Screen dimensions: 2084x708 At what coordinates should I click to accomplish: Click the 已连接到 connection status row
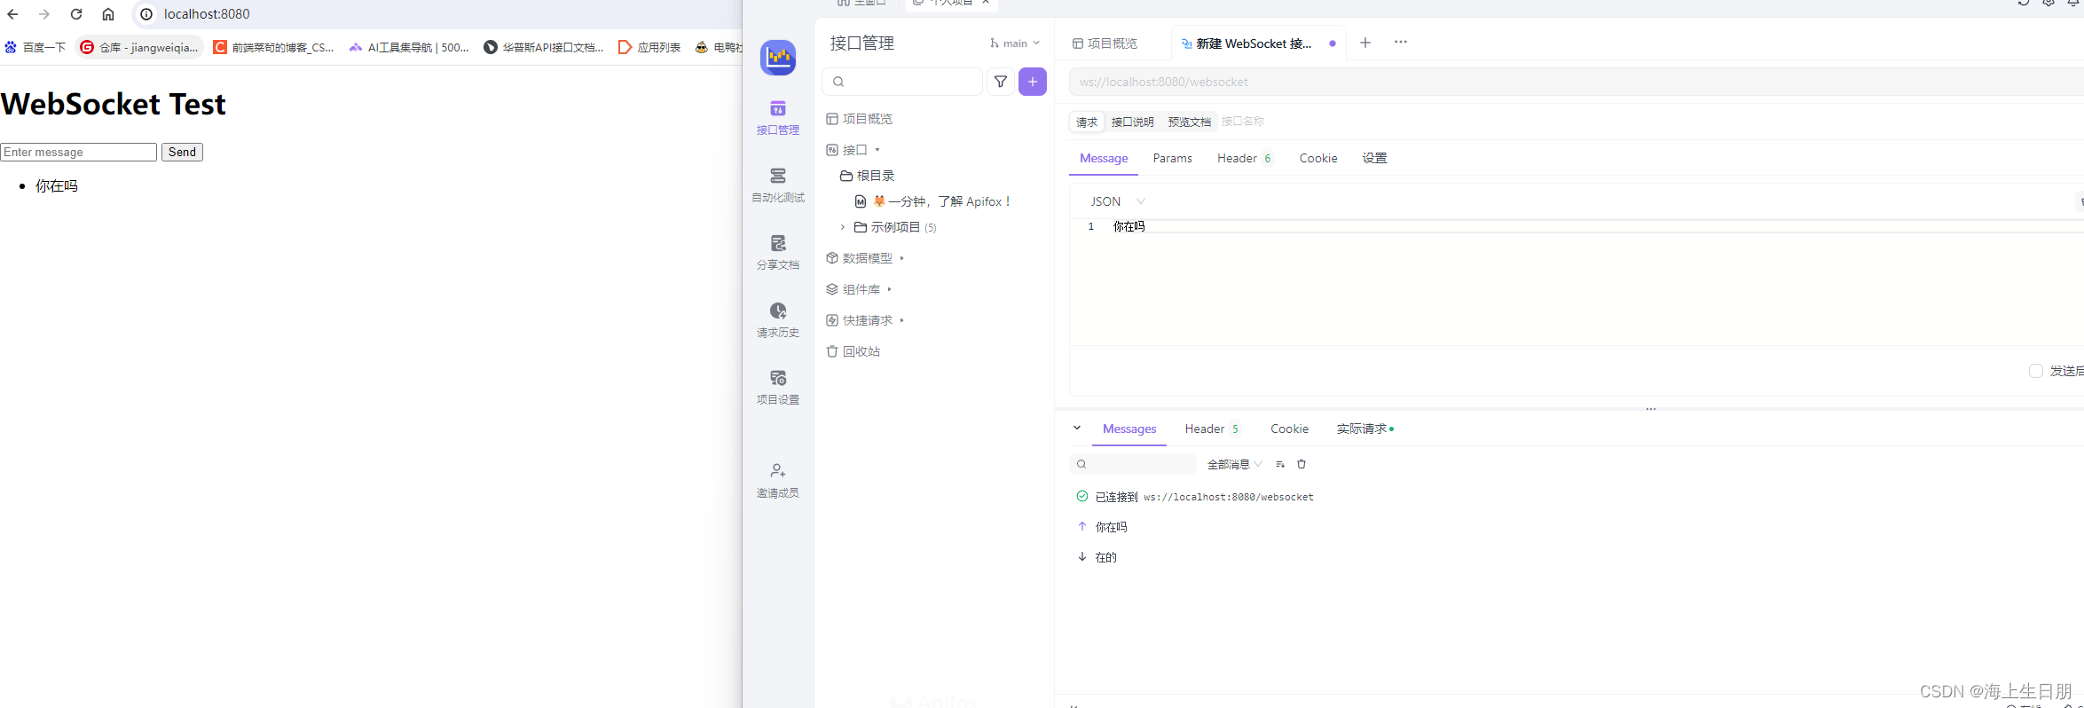[x=1195, y=497]
